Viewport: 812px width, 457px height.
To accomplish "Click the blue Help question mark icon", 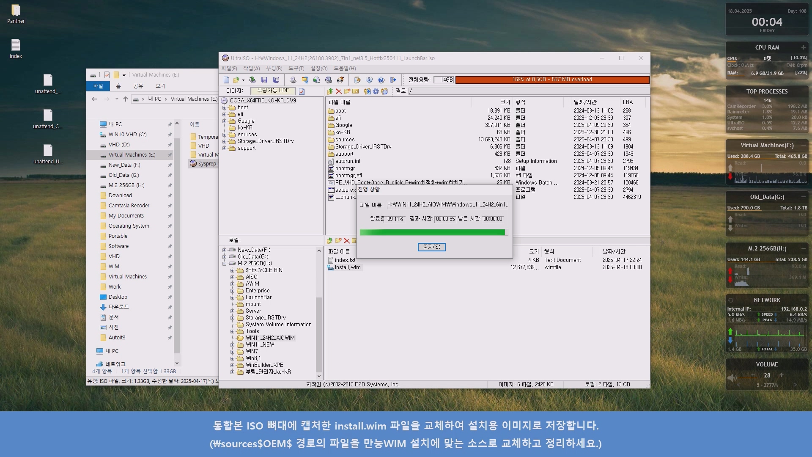I will coord(381,80).
